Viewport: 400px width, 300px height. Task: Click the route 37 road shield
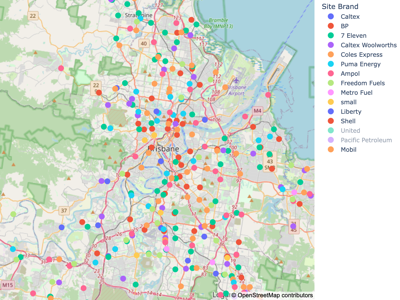[64, 210]
